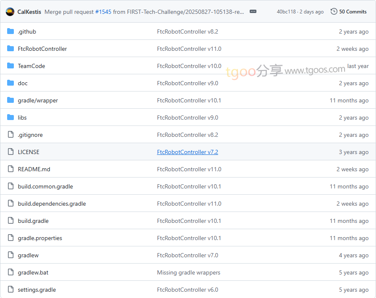
Task: Click the LICENSE file icon
Action: click(x=10, y=152)
